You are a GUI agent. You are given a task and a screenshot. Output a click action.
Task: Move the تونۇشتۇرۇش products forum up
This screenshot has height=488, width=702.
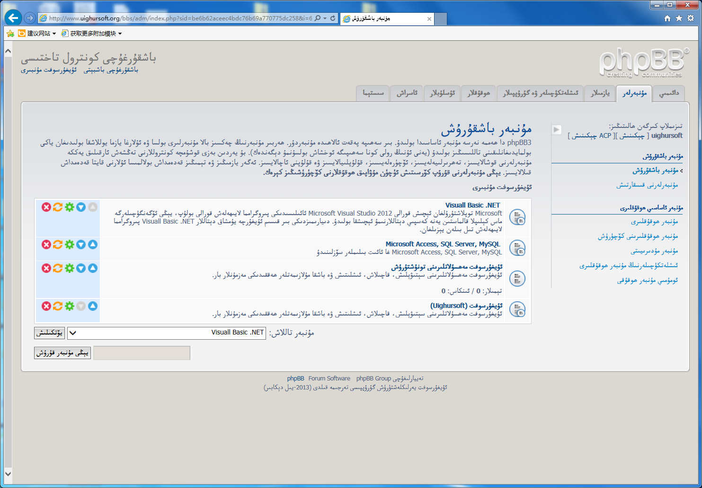93,268
